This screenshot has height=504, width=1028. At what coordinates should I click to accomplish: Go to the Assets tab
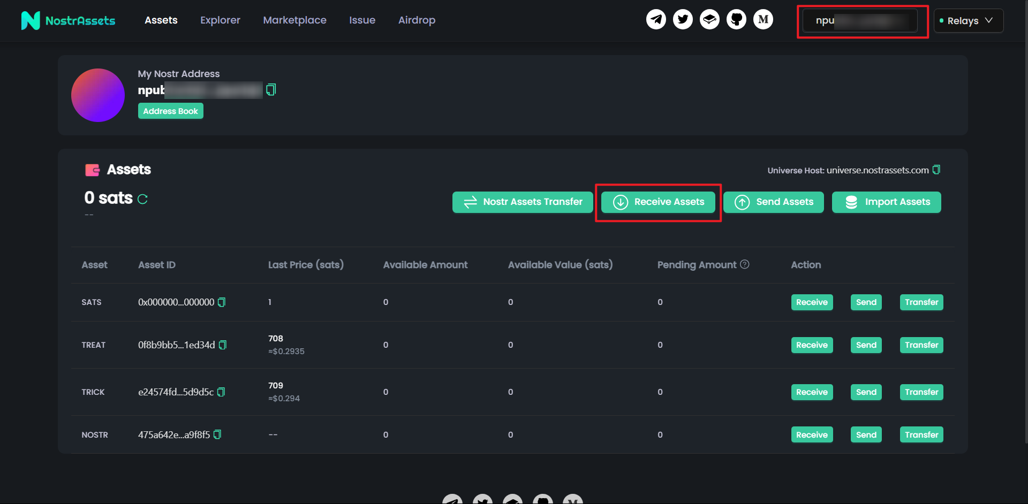coord(161,20)
